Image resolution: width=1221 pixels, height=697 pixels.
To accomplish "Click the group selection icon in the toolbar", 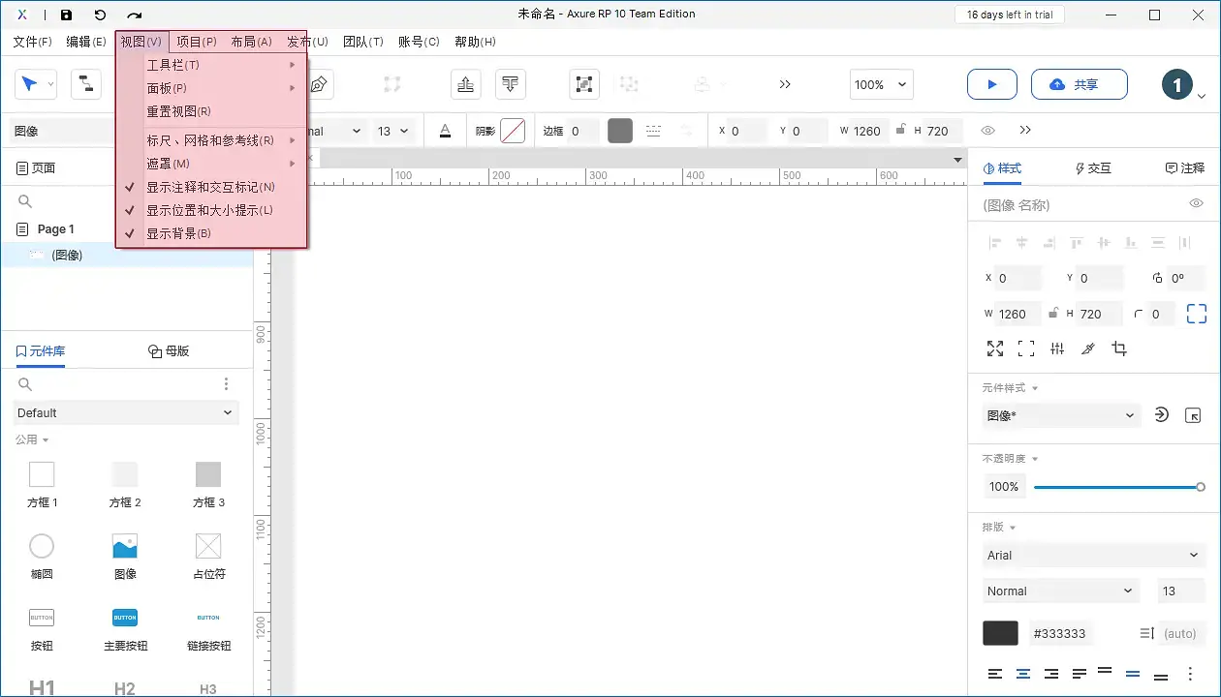I will click(x=584, y=84).
